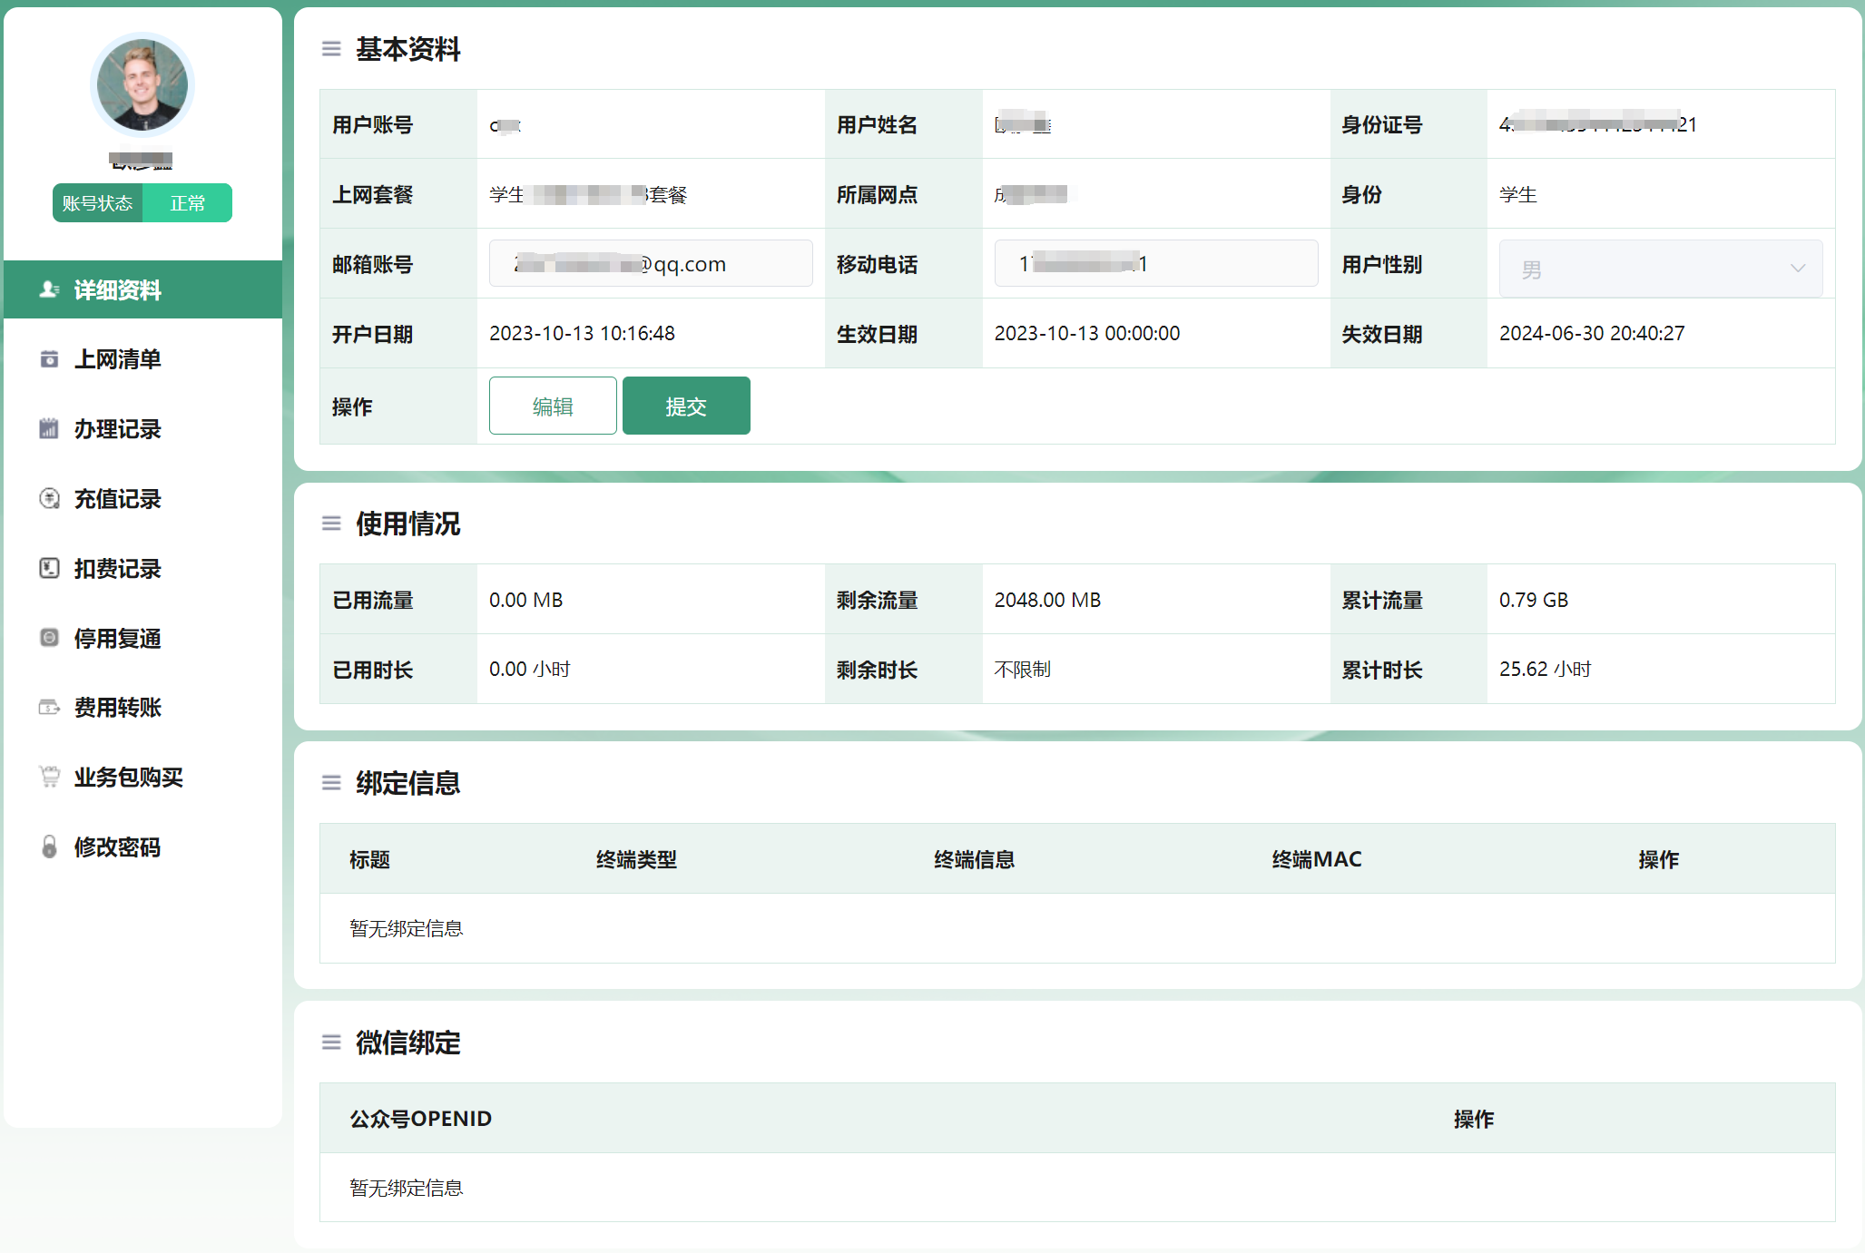This screenshot has width=1865, height=1253.
Task: Click the 移动电话 input field
Action: tap(1156, 264)
